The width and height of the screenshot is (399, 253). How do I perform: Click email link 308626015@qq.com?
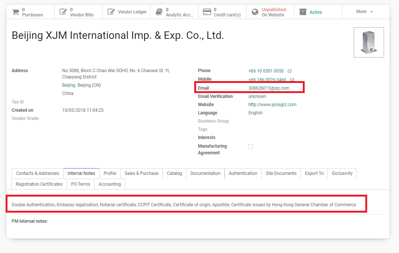[269, 88]
